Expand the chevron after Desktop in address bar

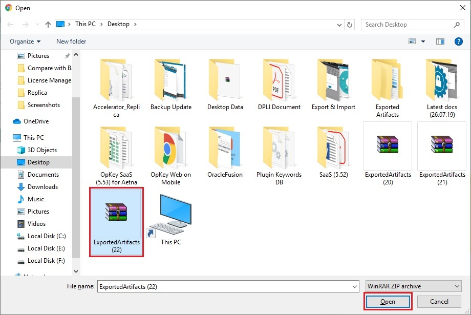(x=135, y=25)
